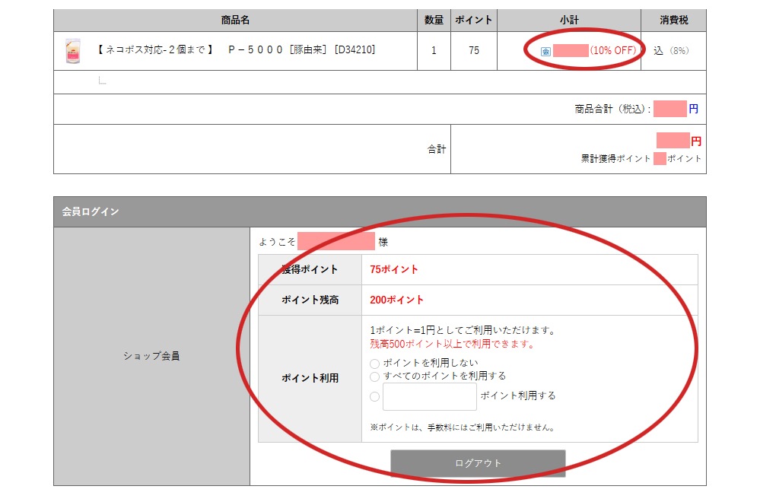Select the radio button beside points input box
This screenshot has height=502, width=776.
[x=374, y=396]
